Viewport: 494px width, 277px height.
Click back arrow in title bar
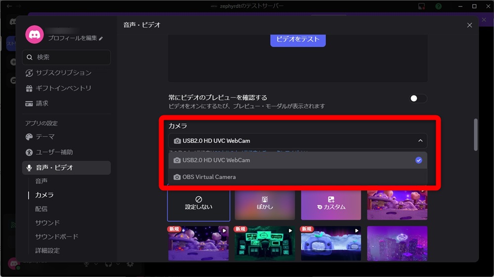pos(9,6)
